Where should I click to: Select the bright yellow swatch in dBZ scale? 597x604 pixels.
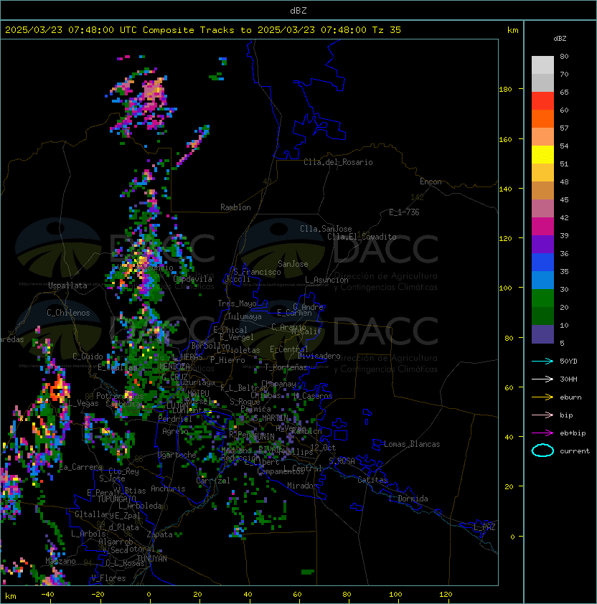542,154
